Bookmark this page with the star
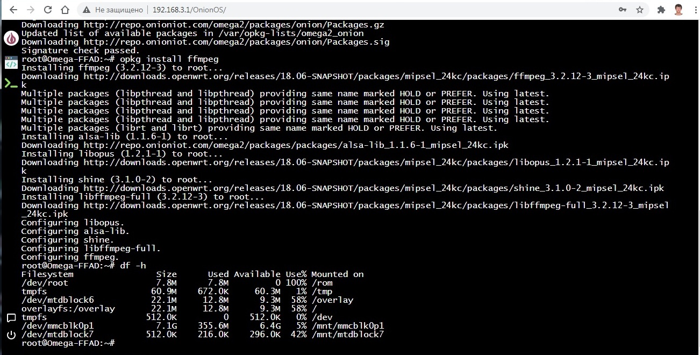 (640, 10)
